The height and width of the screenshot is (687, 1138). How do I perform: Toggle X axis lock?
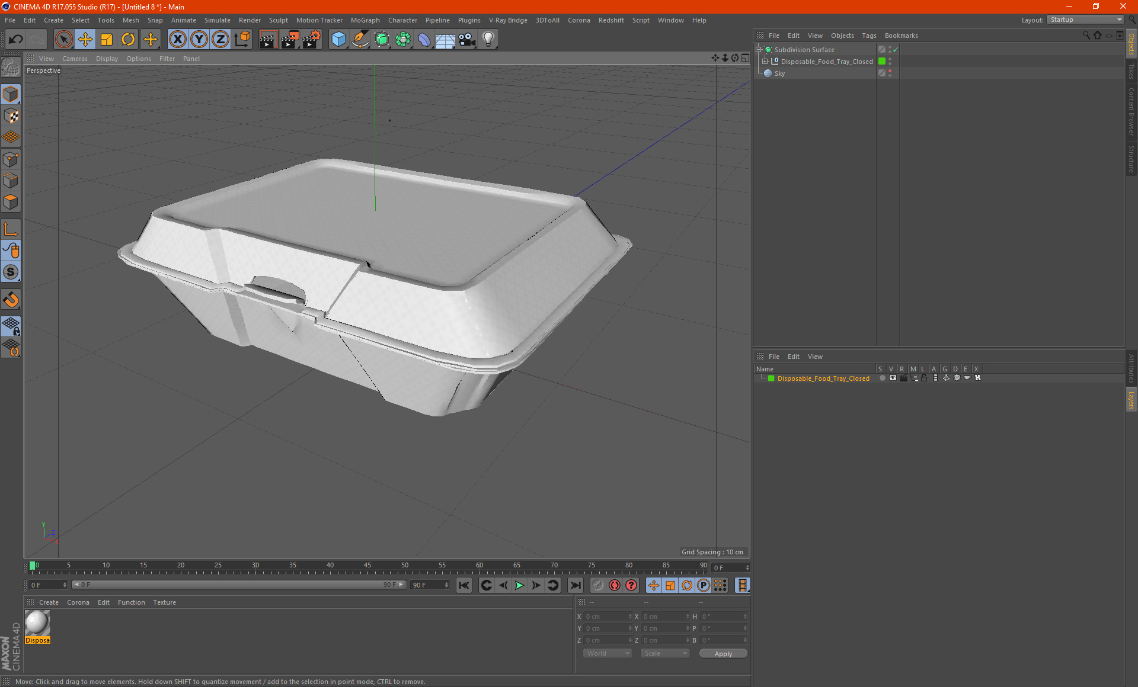click(x=177, y=40)
